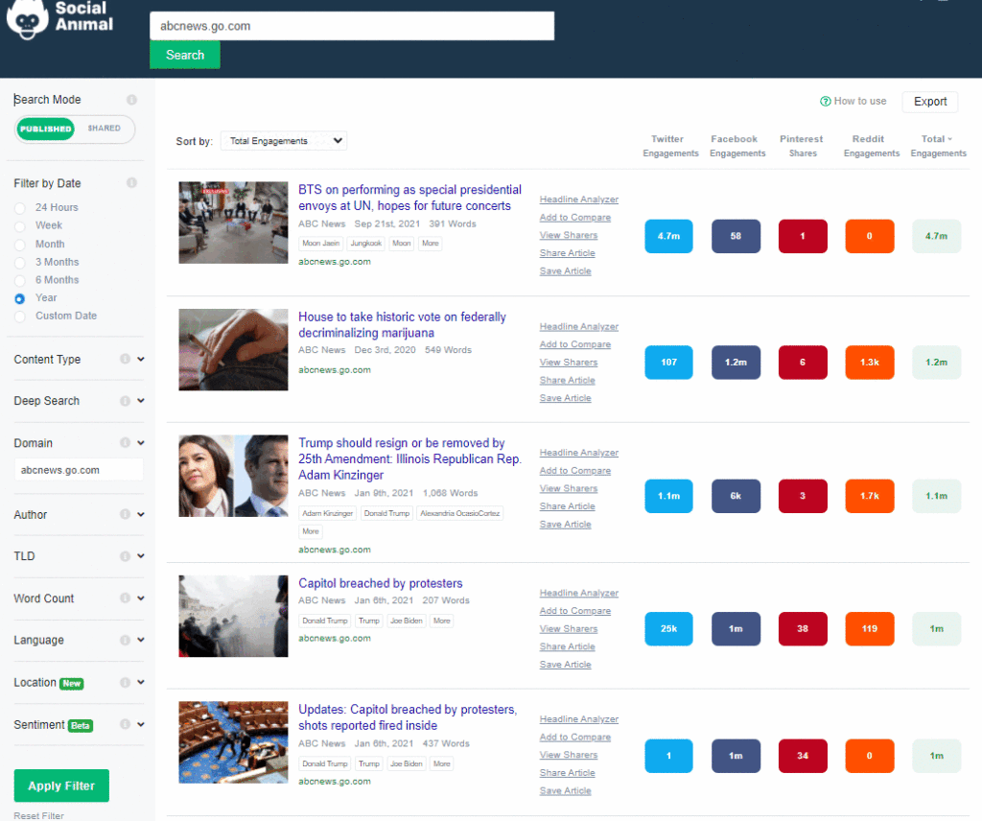Click the Domain info icon
This screenshot has height=821, width=982.
[126, 443]
